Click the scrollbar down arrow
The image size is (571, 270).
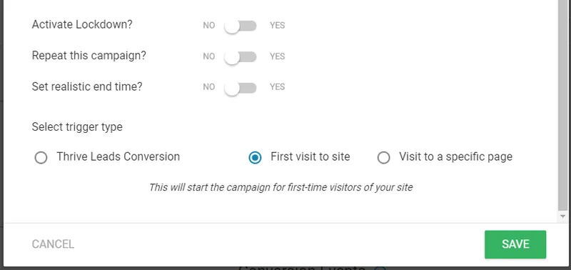(563, 216)
